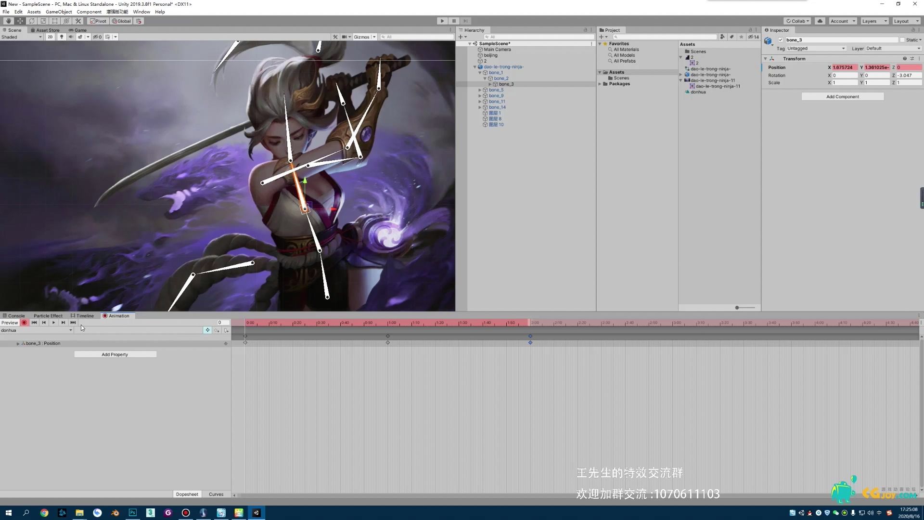The width and height of the screenshot is (924, 520).
Task: Open Transform preset settings icon
Action: (x=911, y=59)
